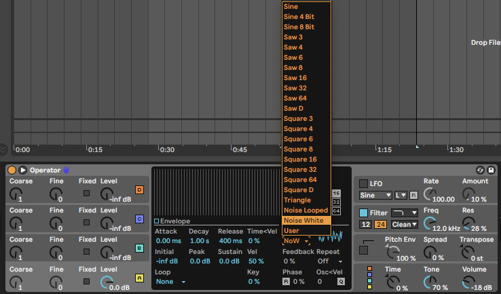This screenshot has height=294, width=501.
Task: Toggle Fixed for oscillator C
Action: 86,223
